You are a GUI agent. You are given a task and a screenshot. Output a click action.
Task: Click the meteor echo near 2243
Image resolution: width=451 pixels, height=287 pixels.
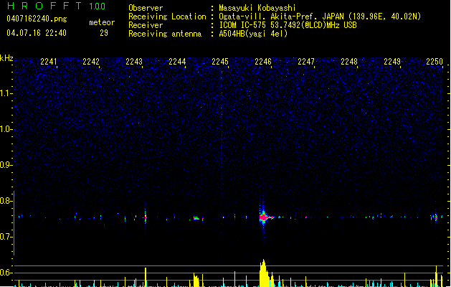(x=146, y=217)
